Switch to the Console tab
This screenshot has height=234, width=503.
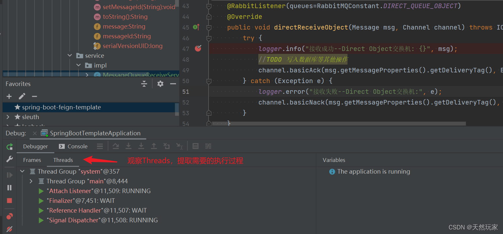tap(73, 146)
